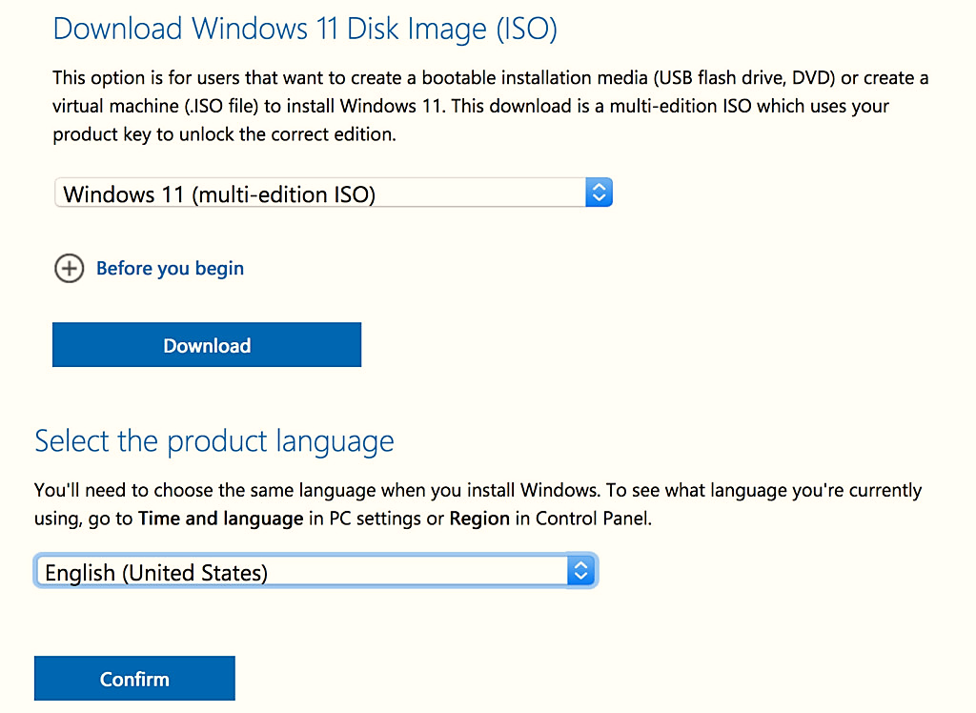Click the Download Windows 11 Disk Image heading
The image size is (976, 713).
[305, 30]
